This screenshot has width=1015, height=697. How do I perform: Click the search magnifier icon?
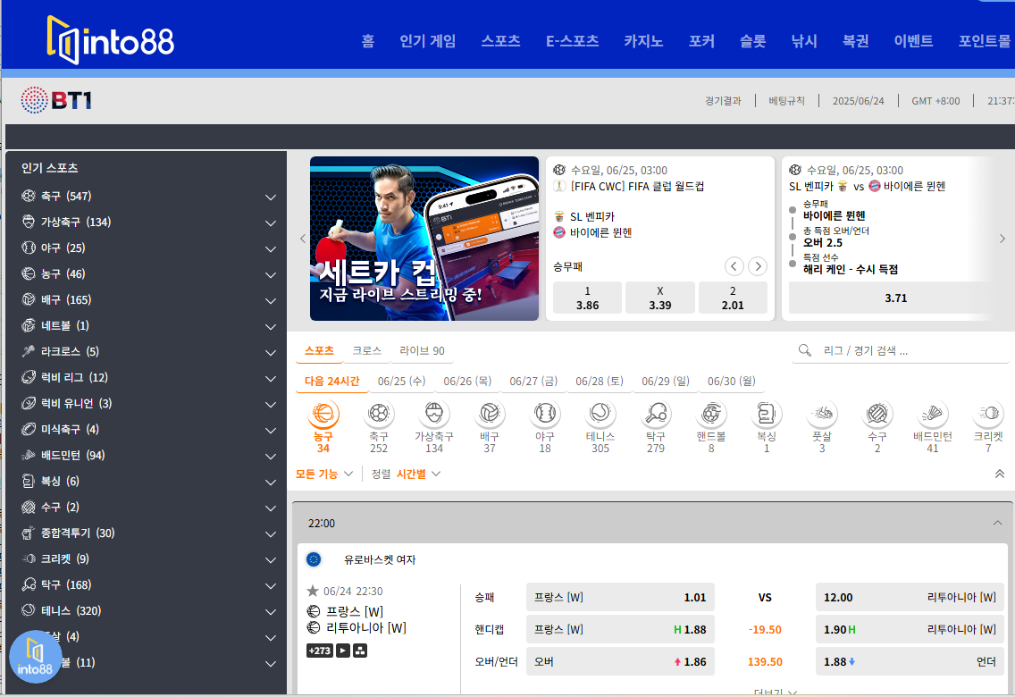pos(805,350)
